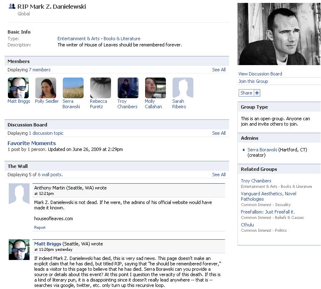The width and height of the screenshot is (321, 289).
Task: Select Serra Borawski's field photo thumbnail
Action: pyautogui.click(x=73, y=88)
